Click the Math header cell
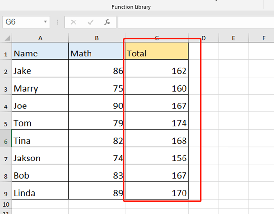This screenshot has height=214, width=274. click(x=97, y=51)
